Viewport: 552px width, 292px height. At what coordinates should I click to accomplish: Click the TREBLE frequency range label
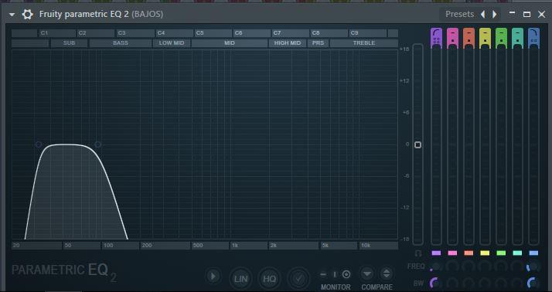pyautogui.click(x=364, y=43)
